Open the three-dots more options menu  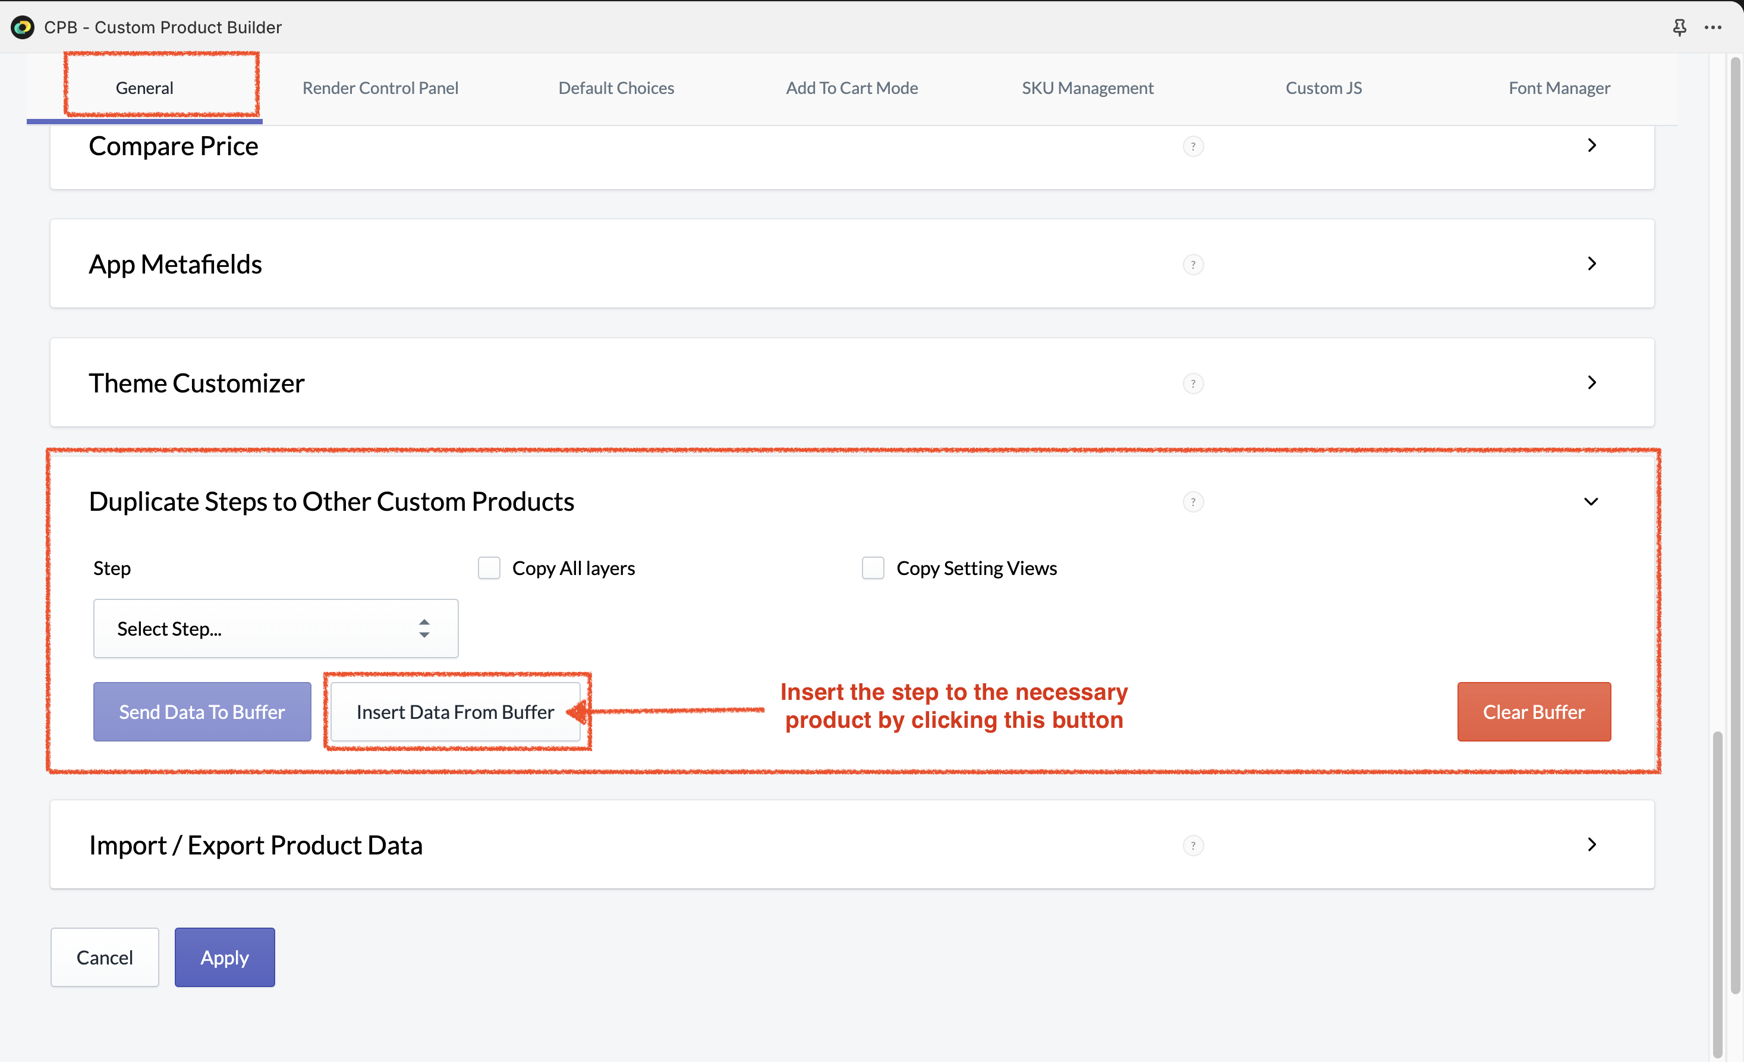point(1713,27)
